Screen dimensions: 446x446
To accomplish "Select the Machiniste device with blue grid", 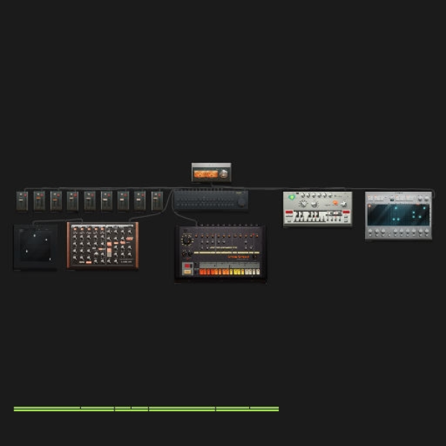I will (398, 216).
